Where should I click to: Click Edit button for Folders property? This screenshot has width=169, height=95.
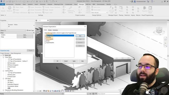point(25,35)
